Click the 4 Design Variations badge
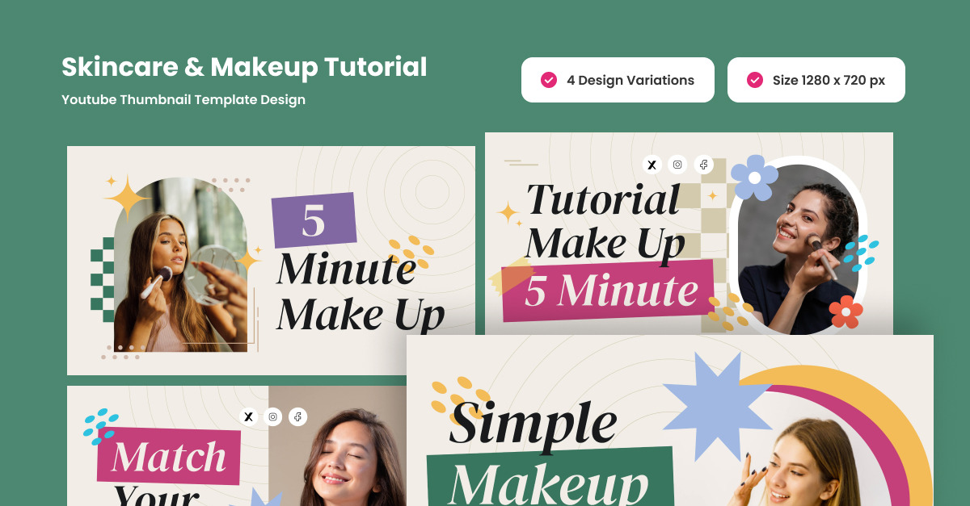The image size is (970, 506). tap(618, 80)
